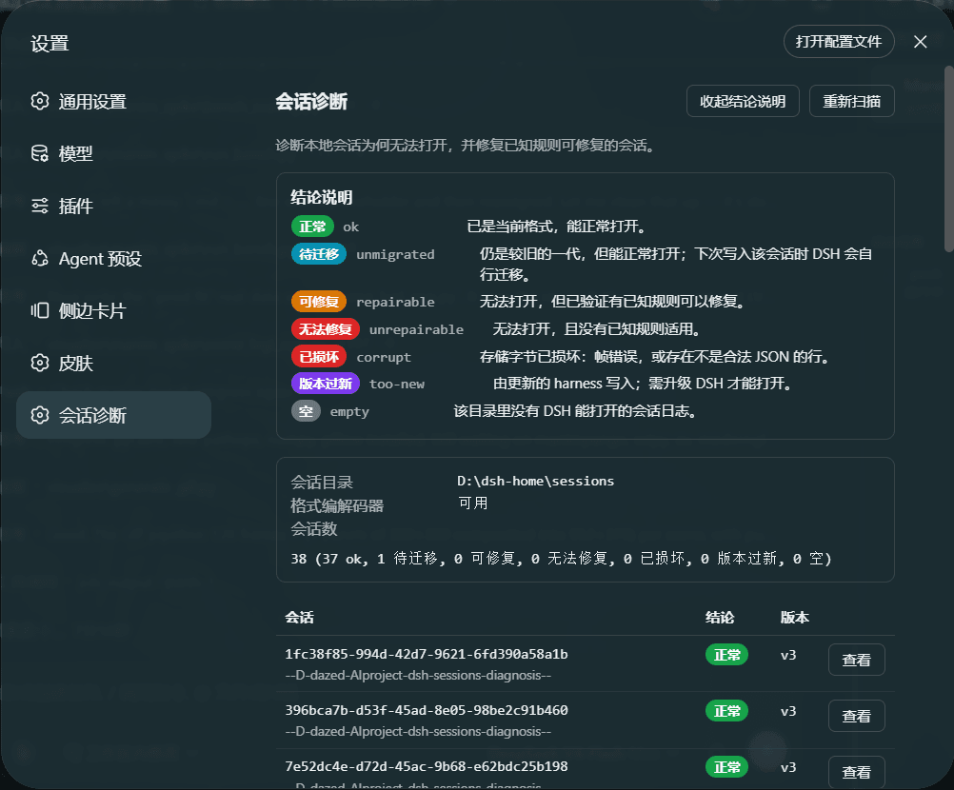The width and height of the screenshot is (954, 790).
Task: Click 查看 for session 1fc38f85
Action: (856, 660)
